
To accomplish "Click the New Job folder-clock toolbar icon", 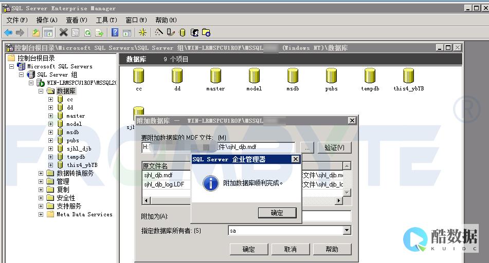I will pyautogui.click(x=207, y=32).
